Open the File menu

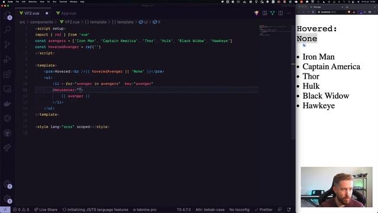coord(17,2)
